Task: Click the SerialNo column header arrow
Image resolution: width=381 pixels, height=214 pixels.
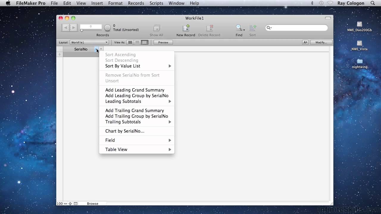Action: point(96,49)
